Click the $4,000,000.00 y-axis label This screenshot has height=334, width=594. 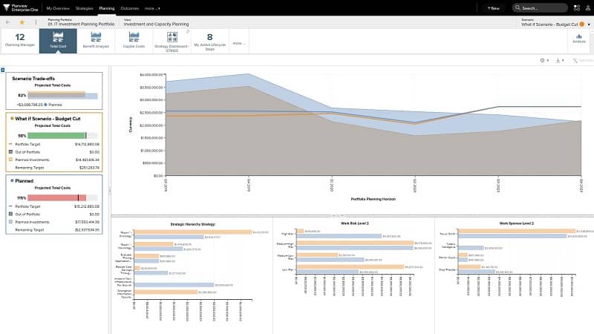(x=151, y=75)
